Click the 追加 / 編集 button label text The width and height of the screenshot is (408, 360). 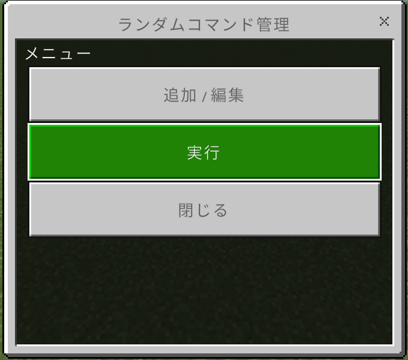204,95
